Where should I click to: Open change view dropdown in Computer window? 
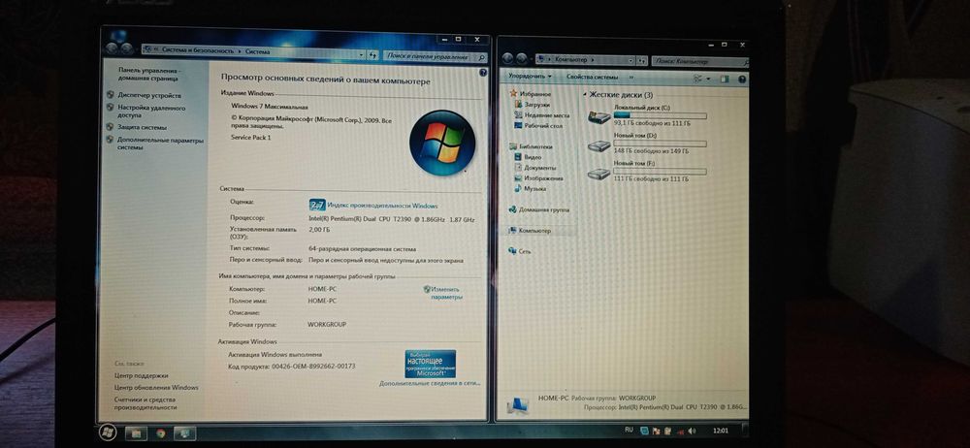click(708, 80)
